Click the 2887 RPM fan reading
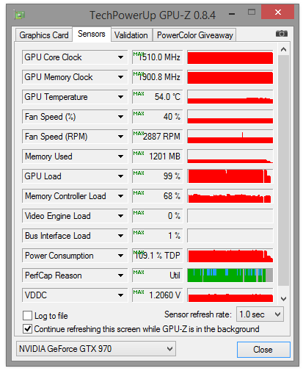The image size is (303, 371). pos(158,137)
